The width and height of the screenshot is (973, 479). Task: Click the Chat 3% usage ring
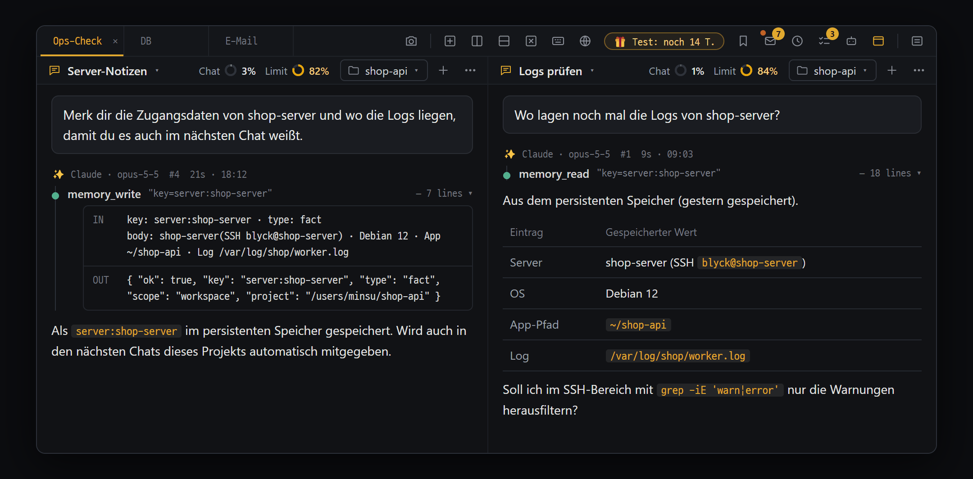pyautogui.click(x=231, y=71)
